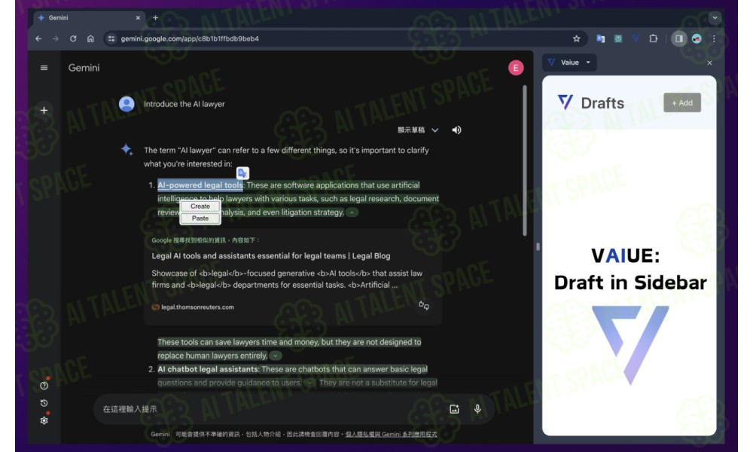Collapse the source after litigation strategy

pos(352,212)
